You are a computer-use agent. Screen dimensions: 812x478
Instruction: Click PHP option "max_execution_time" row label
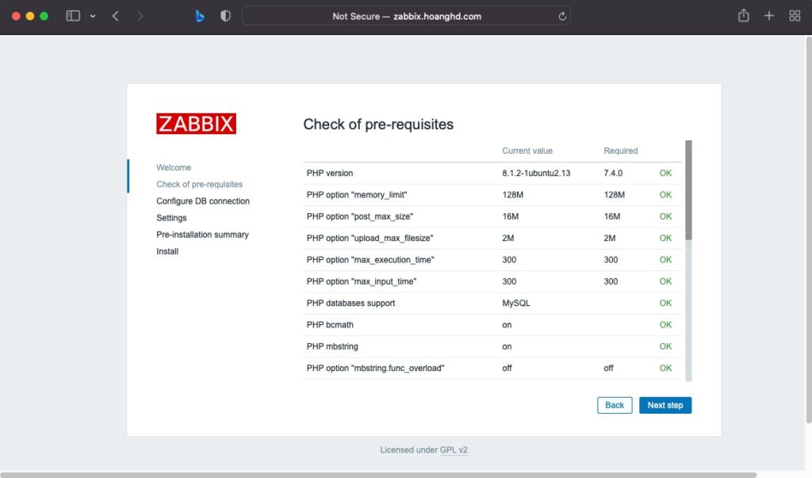coord(370,260)
